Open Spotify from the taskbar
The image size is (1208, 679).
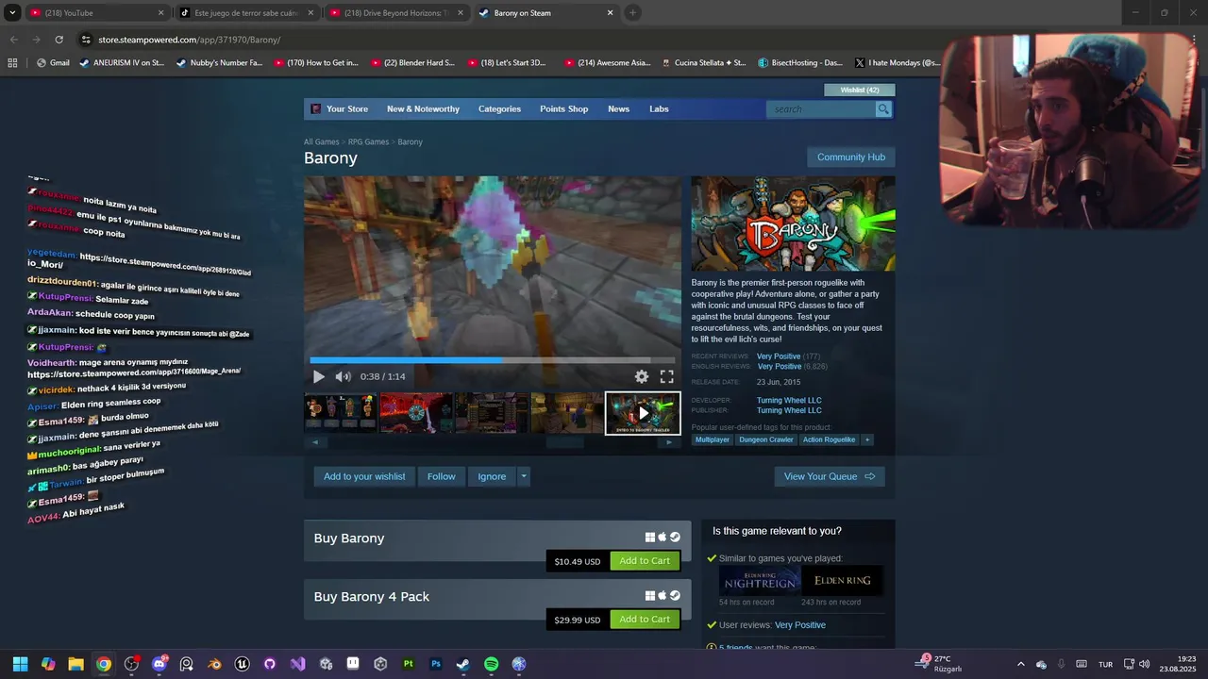coord(491,664)
